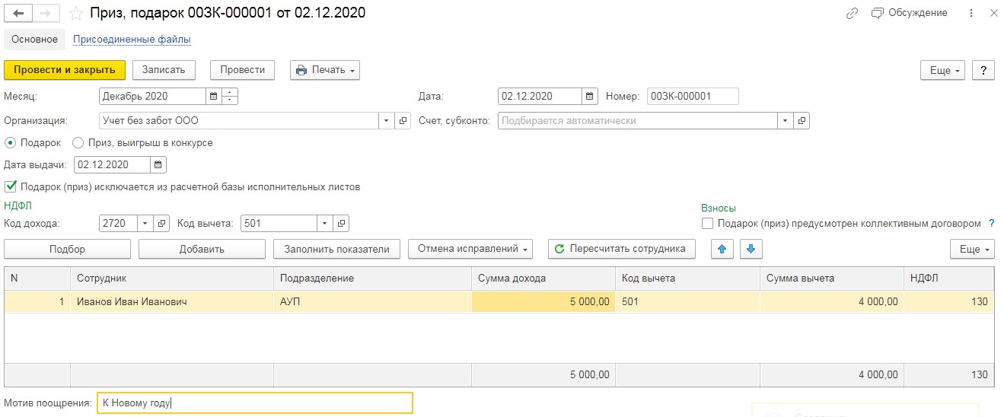Select the Иванов Иван Иванович cell
Viewport: 1004px width, 417px height.
[x=172, y=301]
